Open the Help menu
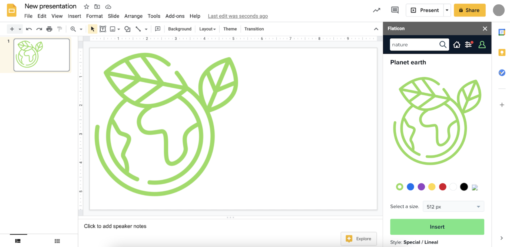 [195, 16]
